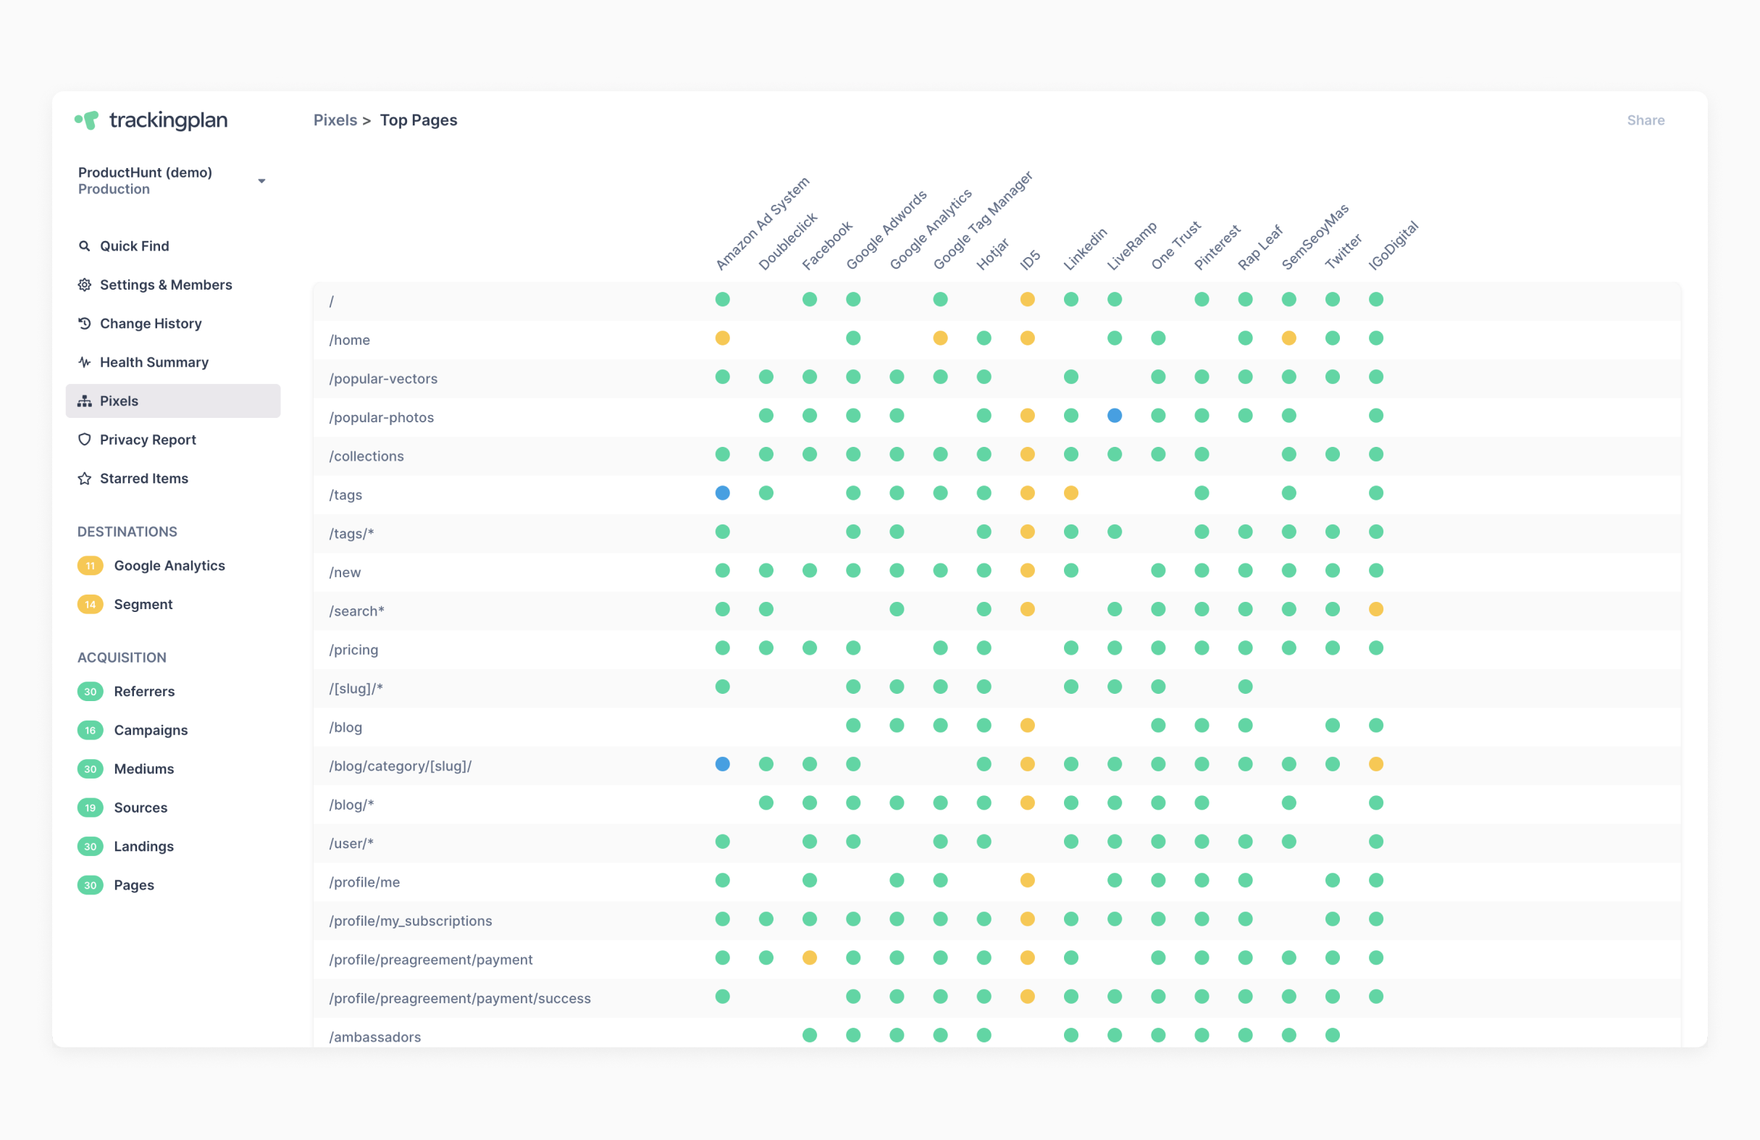Select the /new page row
The image size is (1760, 1140).
click(997, 571)
